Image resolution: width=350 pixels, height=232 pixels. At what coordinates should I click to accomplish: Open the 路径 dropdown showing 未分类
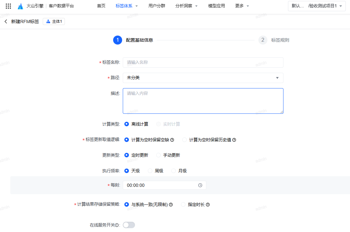pyautogui.click(x=203, y=78)
